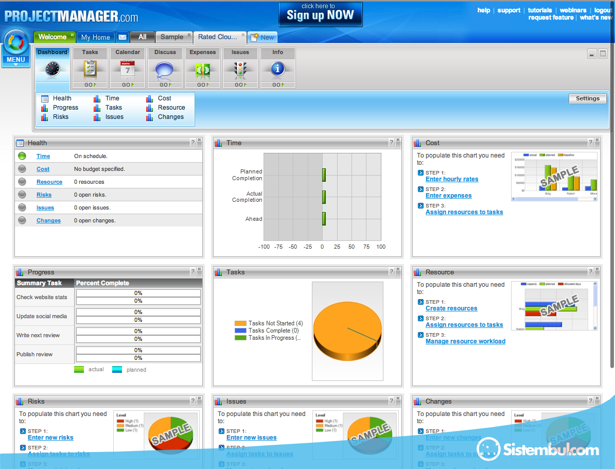Open the Expenses money icon
The height and width of the screenshot is (469, 615).
coord(203,69)
